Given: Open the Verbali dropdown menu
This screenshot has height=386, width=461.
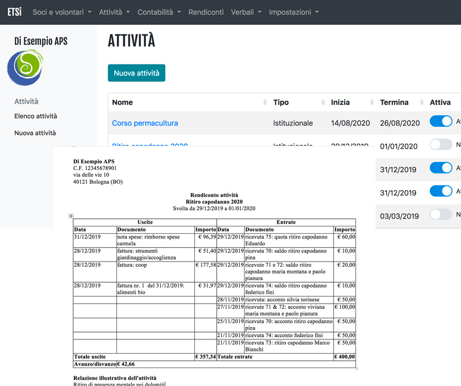Looking at the screenshot, I should [246, 12].
